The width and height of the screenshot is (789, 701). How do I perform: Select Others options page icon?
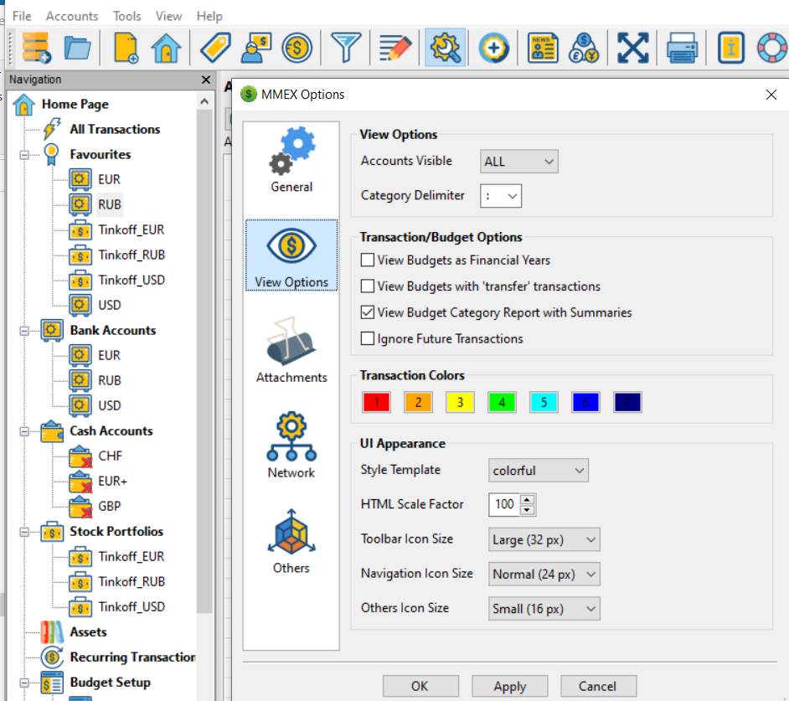291,541
